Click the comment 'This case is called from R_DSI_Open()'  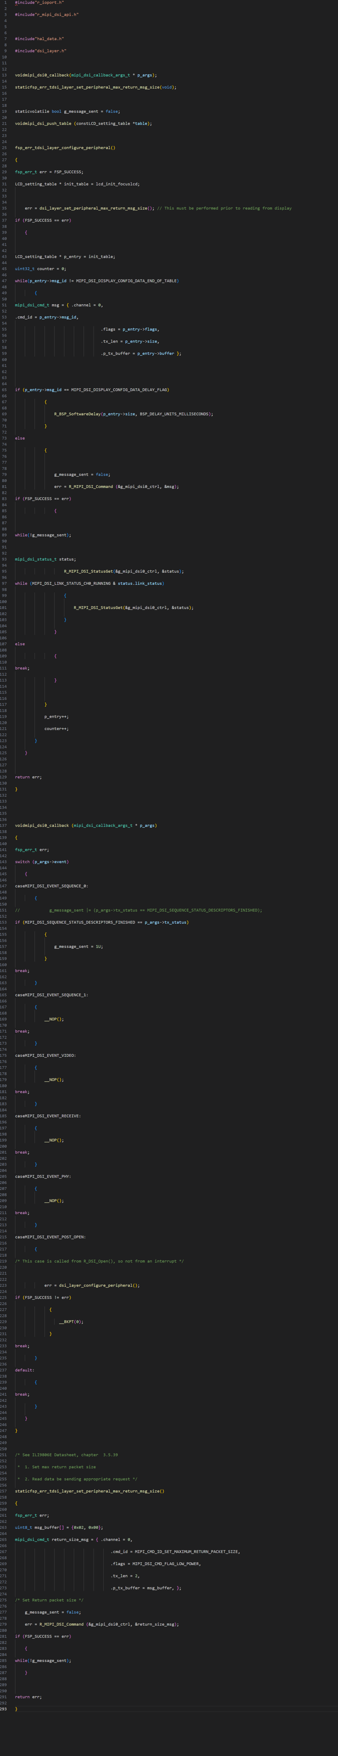tap(99, 1261)
